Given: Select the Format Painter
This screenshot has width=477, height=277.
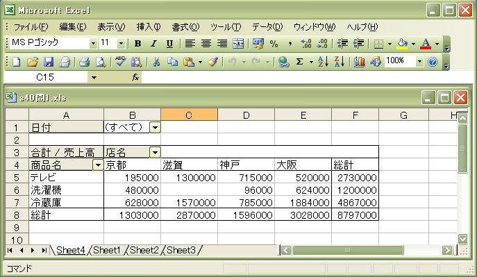Looking at the screenshot, I should (213, 62).
